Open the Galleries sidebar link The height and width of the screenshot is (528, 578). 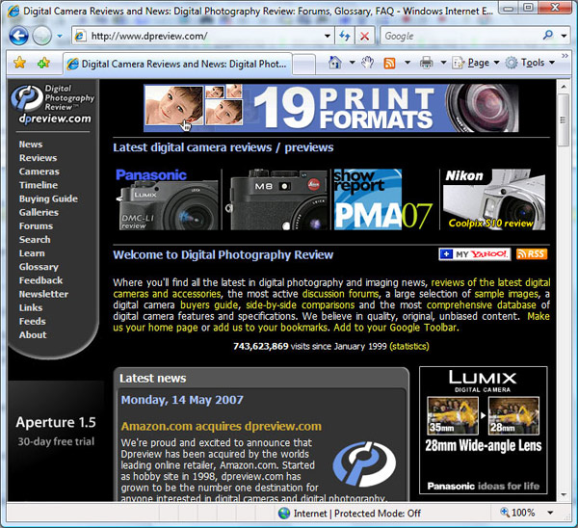coord(39,212)
